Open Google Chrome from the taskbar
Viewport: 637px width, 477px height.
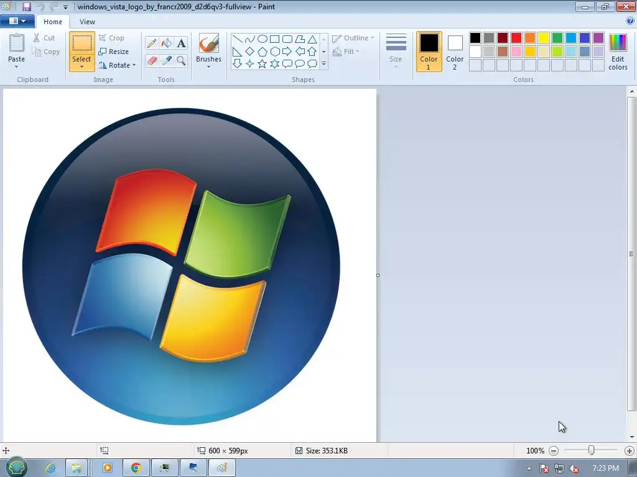tap(136, 468)
